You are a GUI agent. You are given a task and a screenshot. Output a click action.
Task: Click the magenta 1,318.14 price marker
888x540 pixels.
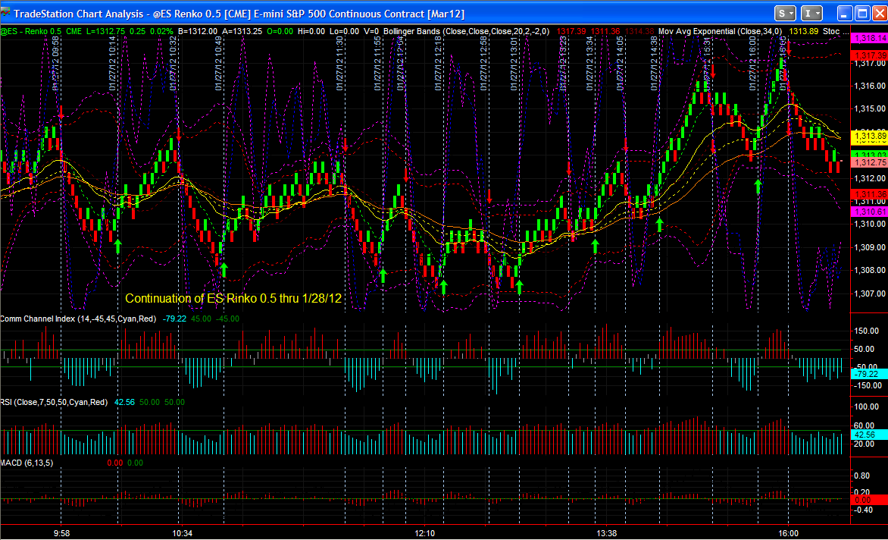click(869, 38)
